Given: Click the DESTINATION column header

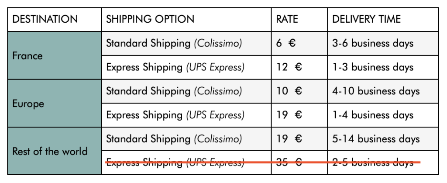Looking at the screenshot, I should tap(55, 19).
